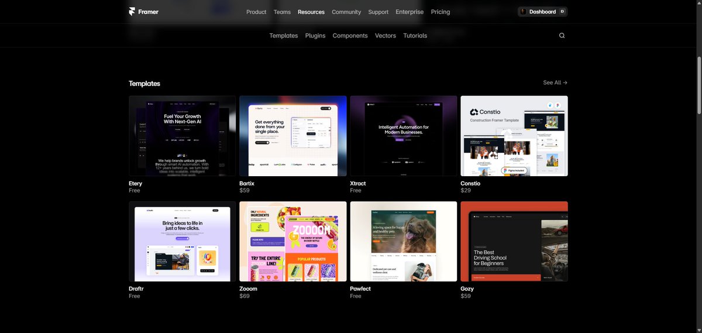The height and width of the screenshot is (333, 702).
Task: Open the Community menu
Action: [x=346, y=12]
